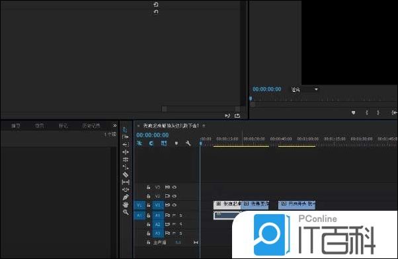
Task: Toggle timeline Snap magnet button
Action: tap(151, 143)
